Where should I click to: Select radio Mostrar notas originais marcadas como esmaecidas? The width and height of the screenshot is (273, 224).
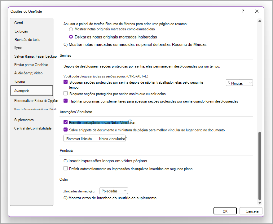point(71,29)
